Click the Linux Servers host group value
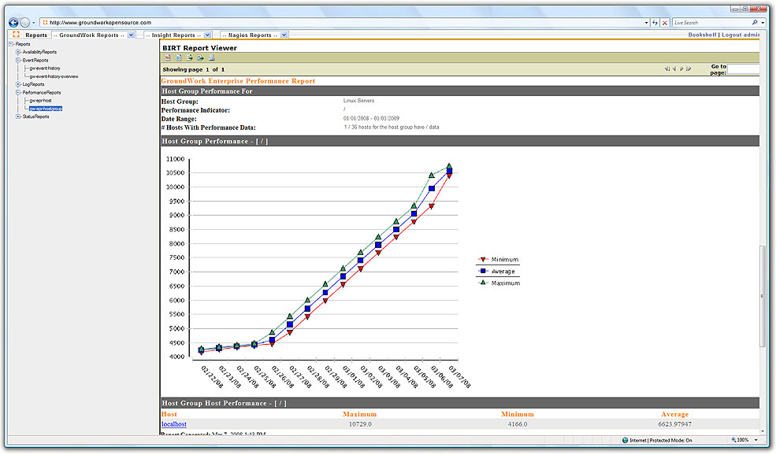Image resolution: width=776 pixels, height=455 pixels. point(358,101)
